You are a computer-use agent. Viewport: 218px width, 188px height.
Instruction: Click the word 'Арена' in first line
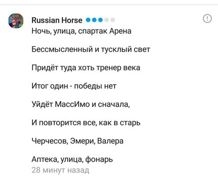[x=120, y=31]
